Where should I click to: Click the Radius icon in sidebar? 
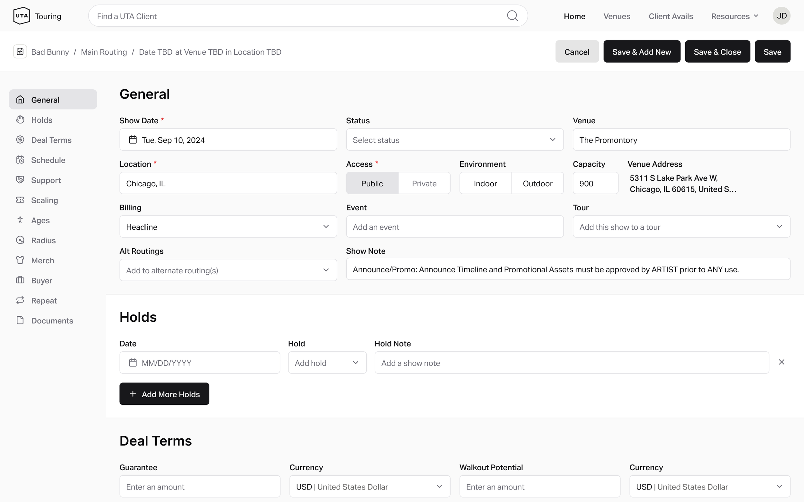point(20,240)
